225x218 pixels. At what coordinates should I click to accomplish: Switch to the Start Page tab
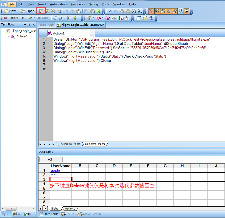pyautogui.click(x=46, y=25)
